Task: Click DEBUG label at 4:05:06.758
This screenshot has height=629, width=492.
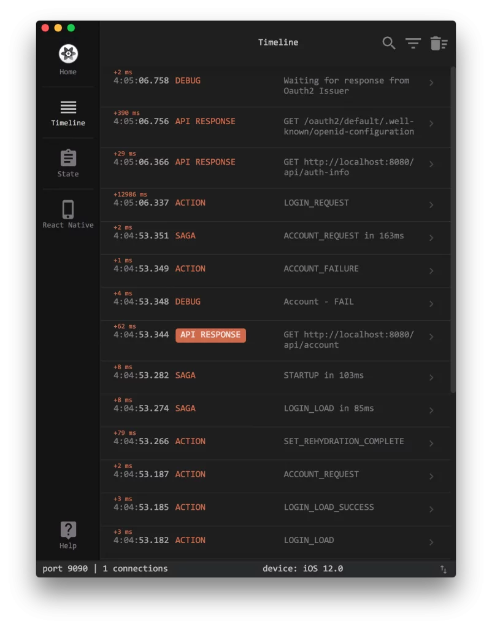Action: coord(188,80)
